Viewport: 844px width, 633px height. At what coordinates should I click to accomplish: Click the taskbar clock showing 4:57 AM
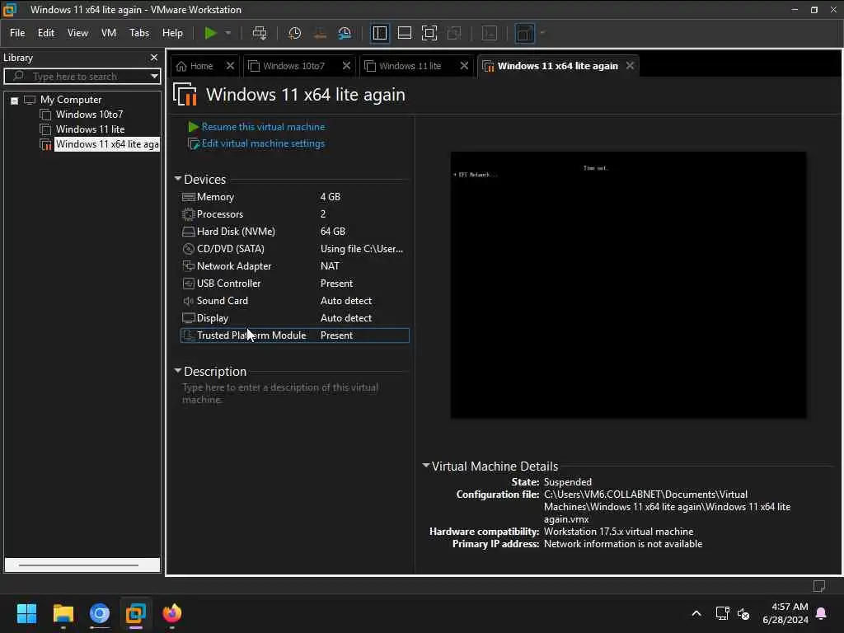point(785,613)
